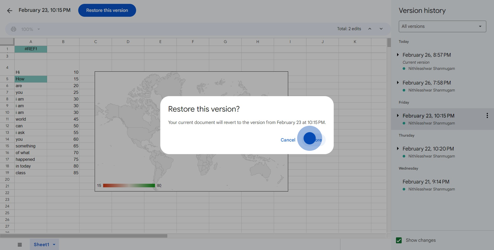Toggle the Show changes checkbox
The width and height of the screenshot is (494, 250).
pos(399,240)
